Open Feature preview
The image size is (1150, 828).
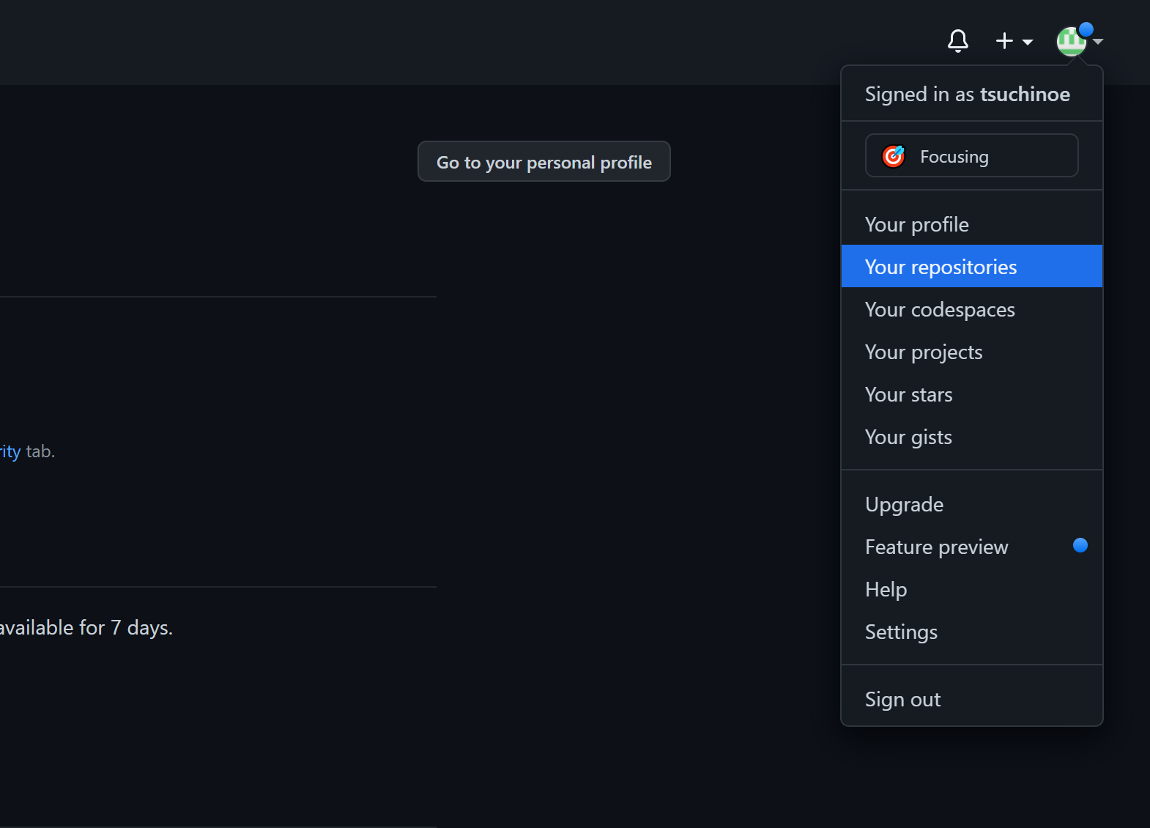point(971,547)
